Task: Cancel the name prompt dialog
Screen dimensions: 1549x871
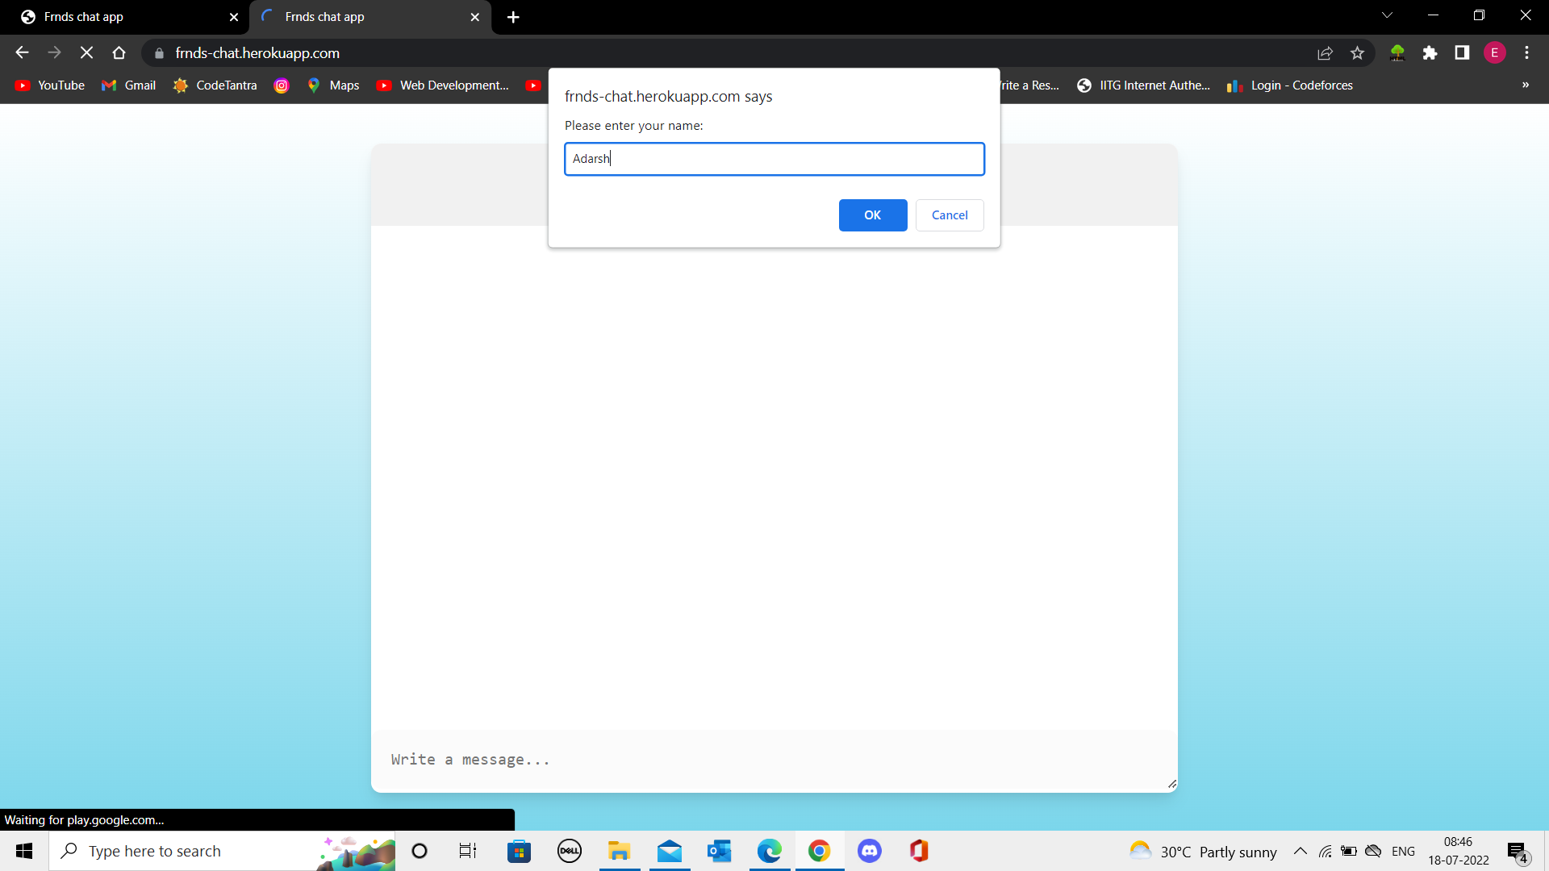Action: pyautogui.click(x=949, y=215)
